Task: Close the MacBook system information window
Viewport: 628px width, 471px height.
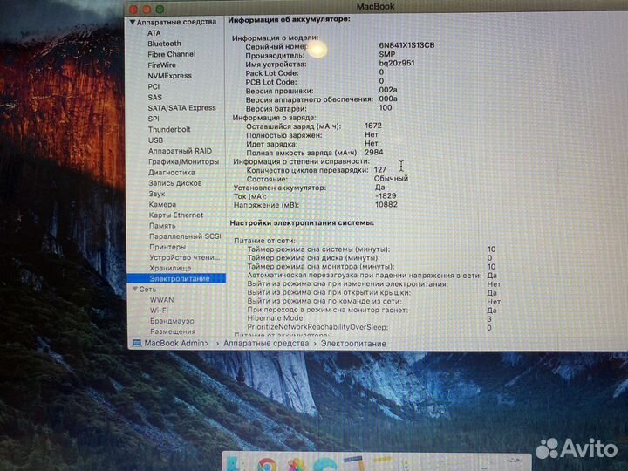Action: (133, 10)
